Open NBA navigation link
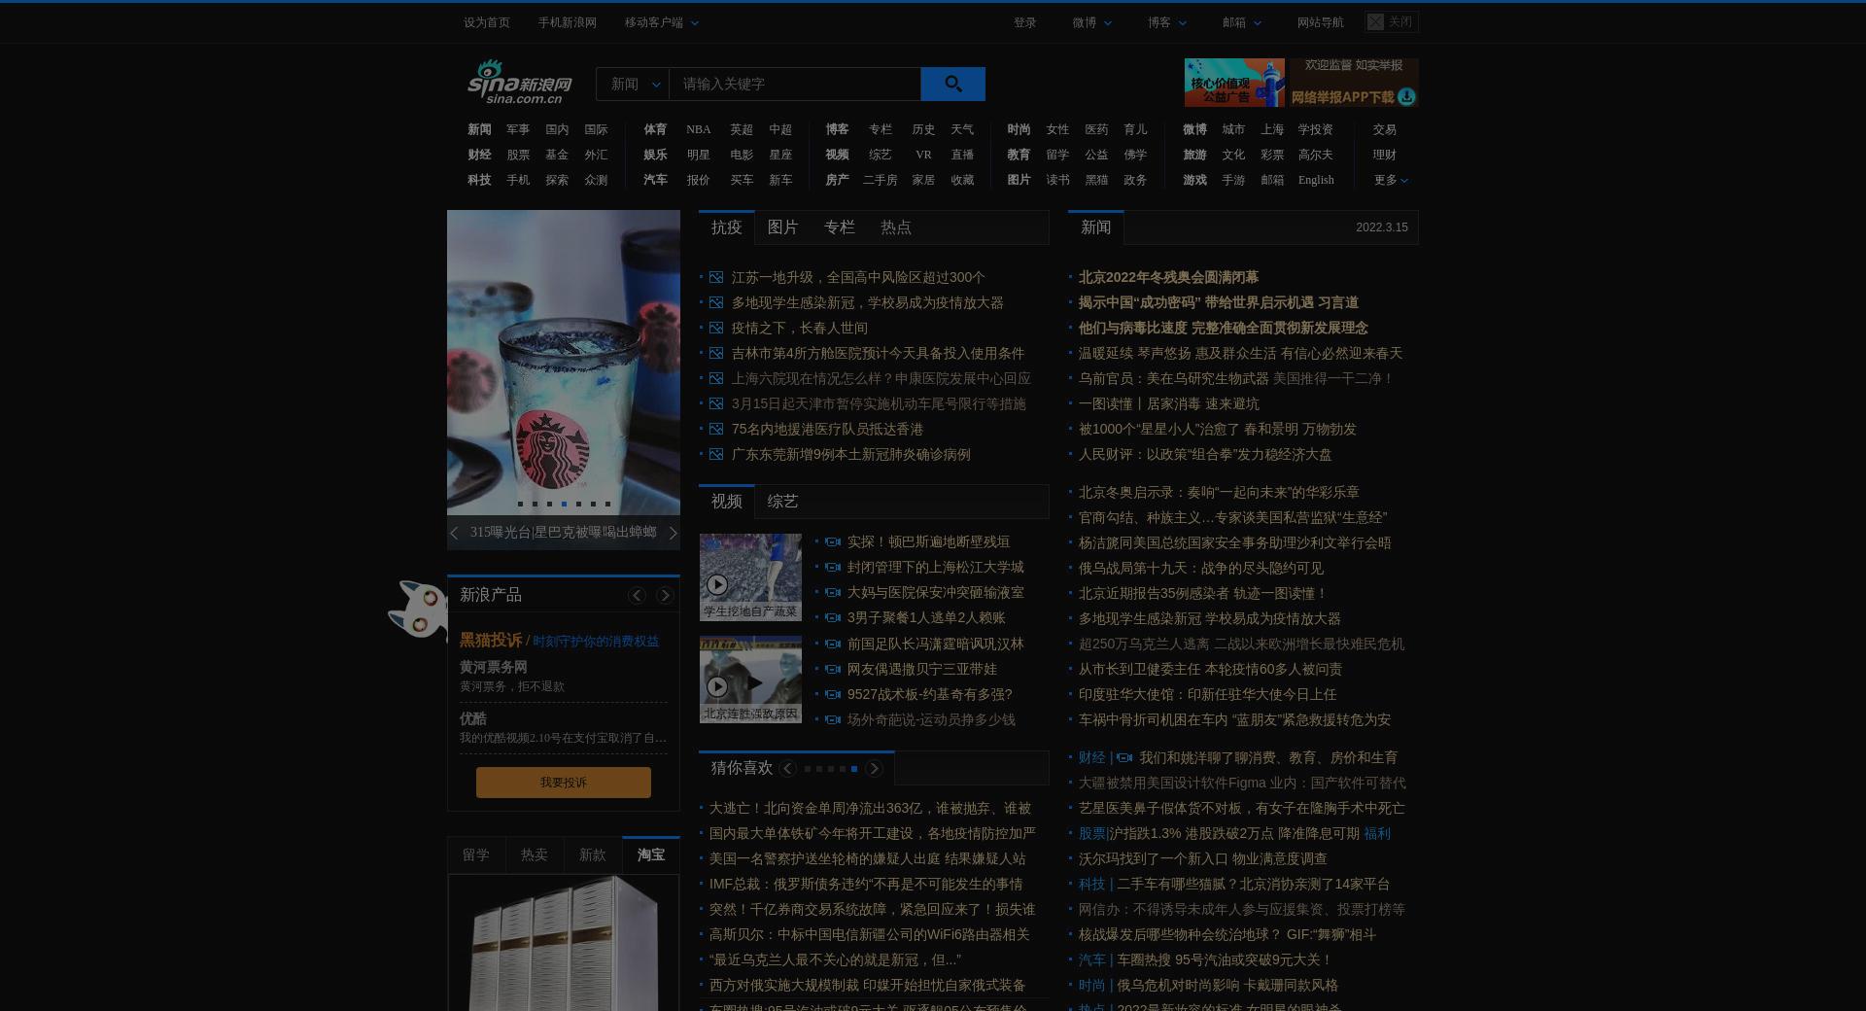The image size is (1866, 1011). [699, 129]
